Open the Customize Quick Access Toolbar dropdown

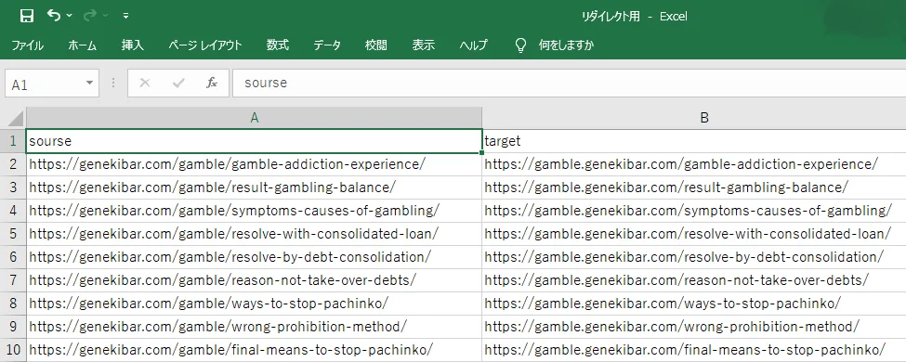click(126, 16)
